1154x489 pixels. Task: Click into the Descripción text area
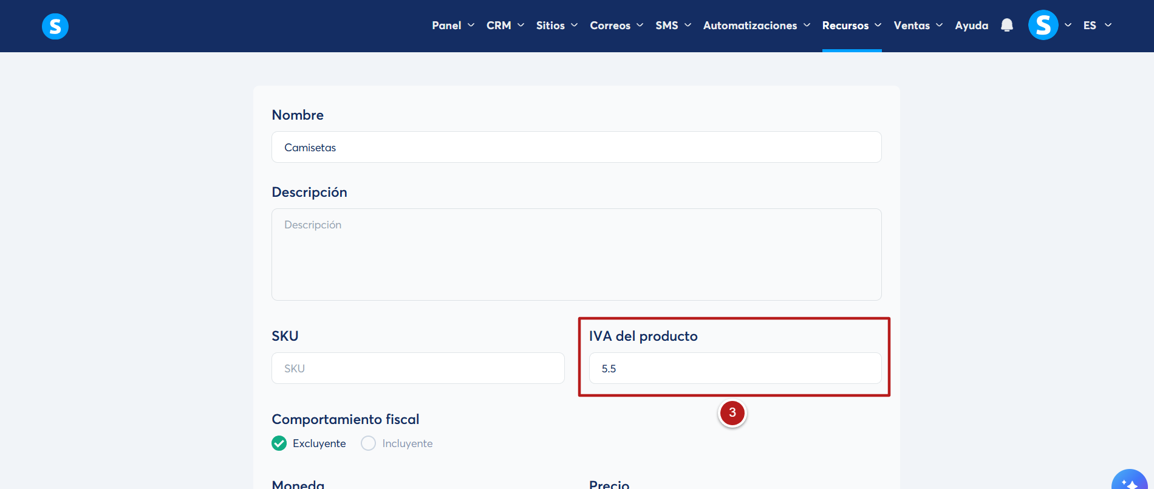click(576, 255)
